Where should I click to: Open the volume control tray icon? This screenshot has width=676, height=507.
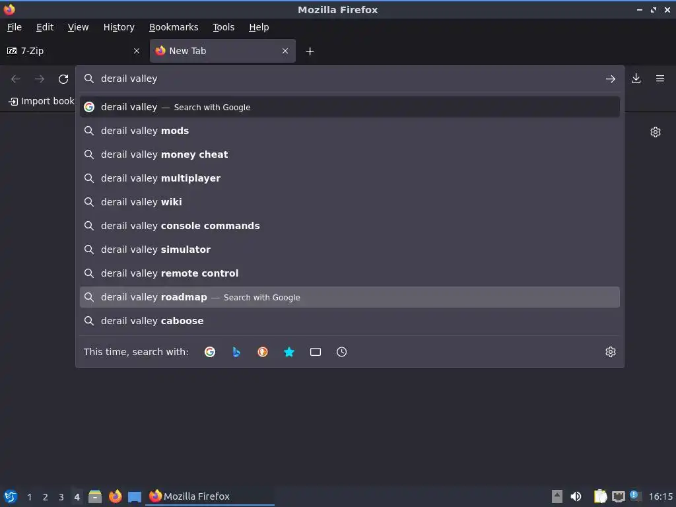tap(576, 496)
